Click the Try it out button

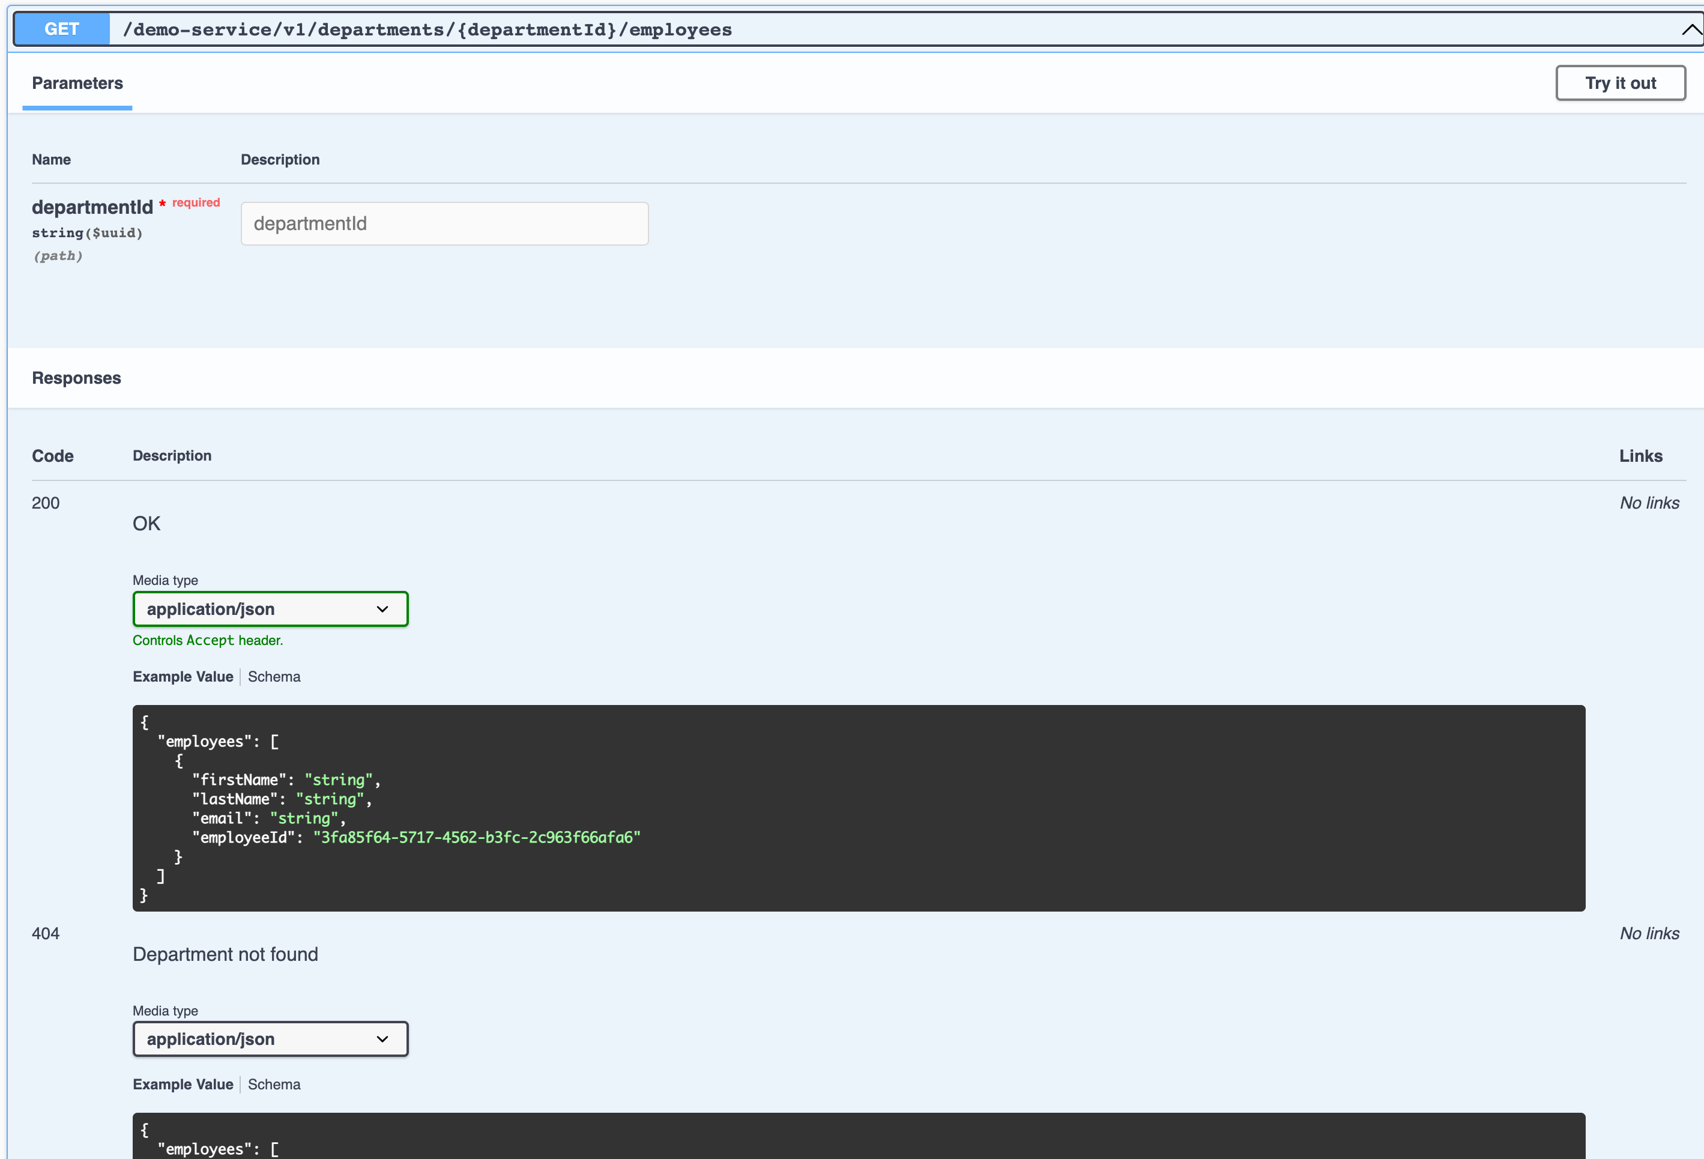click(1620, 83)
